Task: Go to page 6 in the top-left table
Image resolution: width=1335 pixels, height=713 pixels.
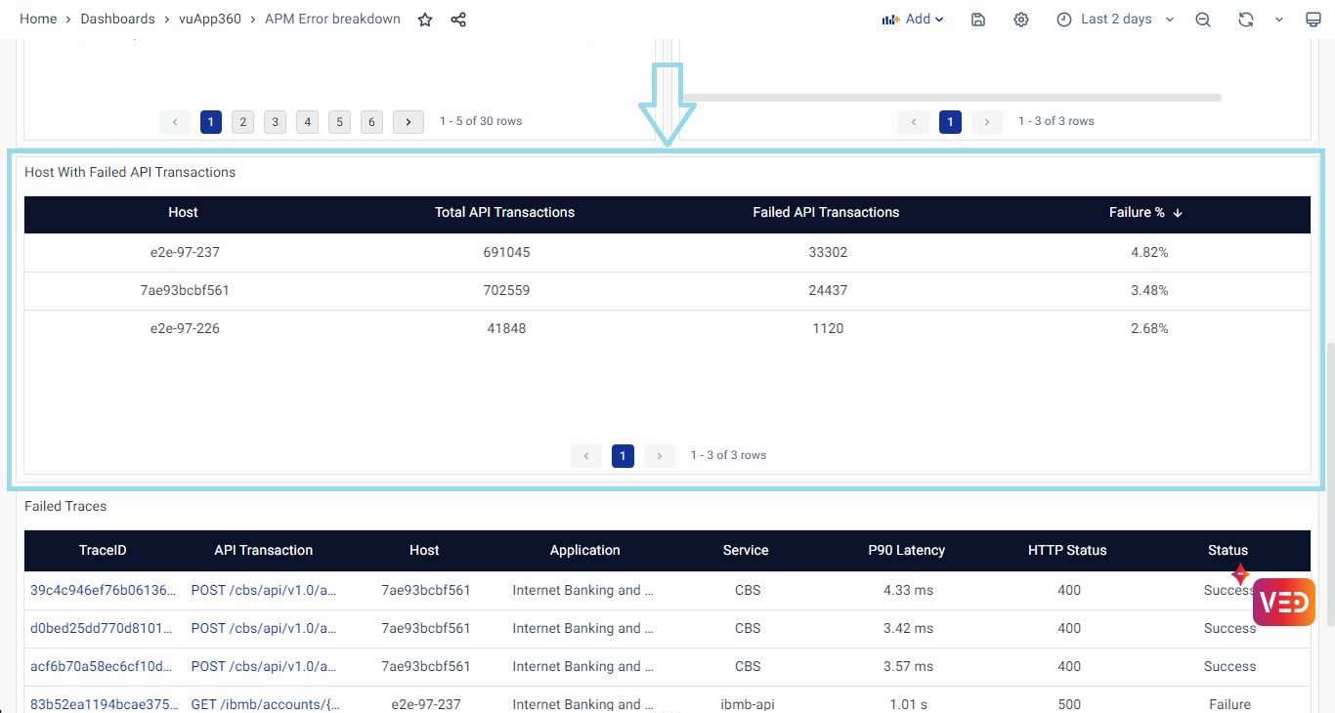Action: (x=371, y=122)
